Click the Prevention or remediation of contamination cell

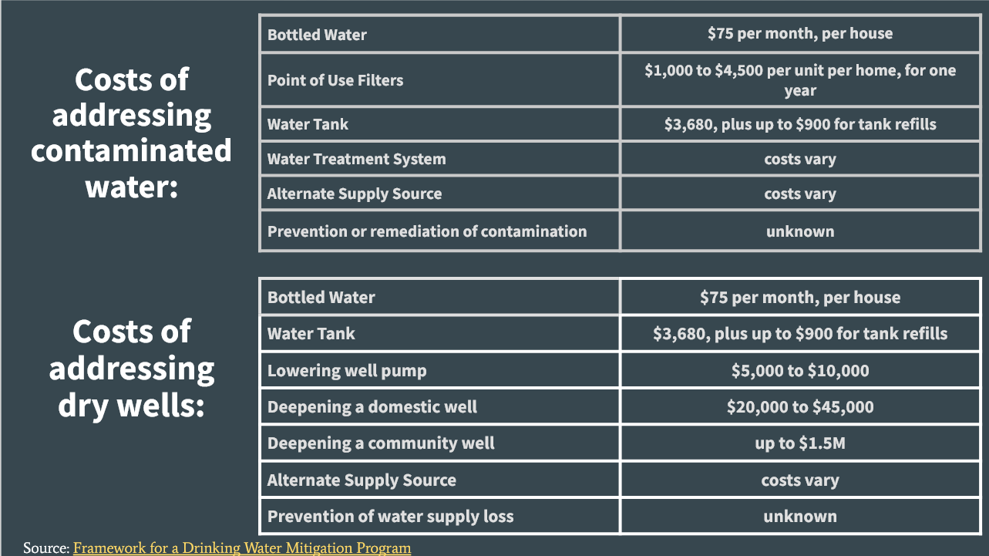point(439,231)
